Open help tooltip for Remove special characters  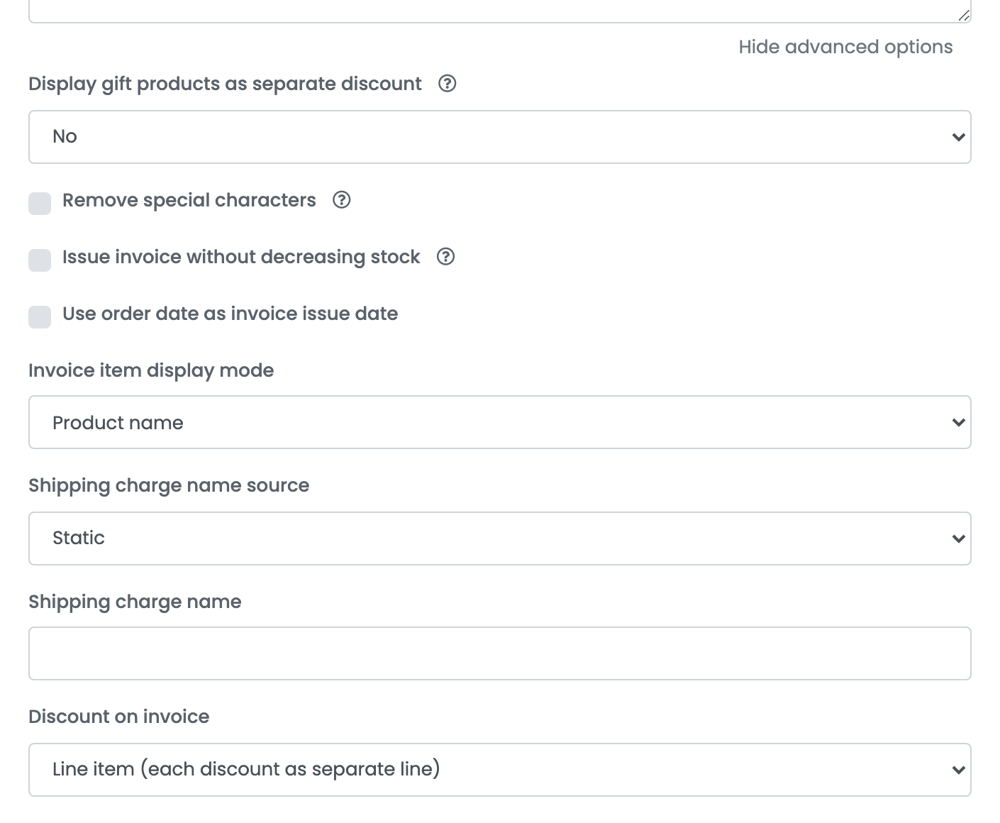coord(342,200)
